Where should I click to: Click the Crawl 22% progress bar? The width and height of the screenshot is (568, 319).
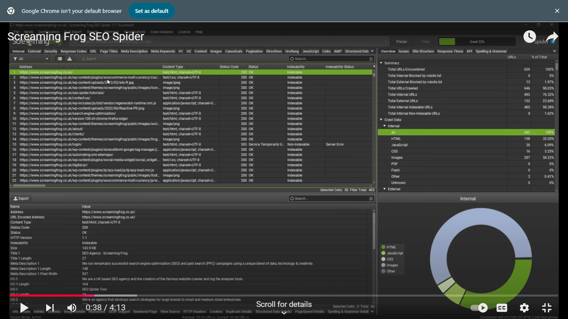coord(477,42)
